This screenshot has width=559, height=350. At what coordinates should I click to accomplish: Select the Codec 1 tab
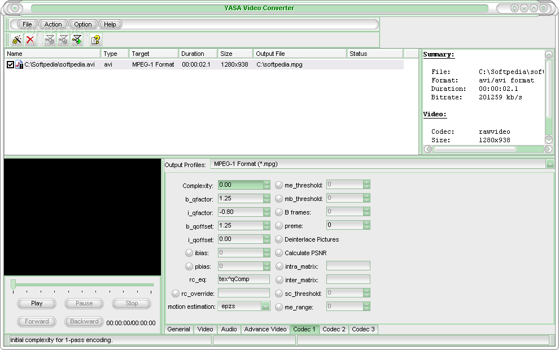tap(304, 329)
